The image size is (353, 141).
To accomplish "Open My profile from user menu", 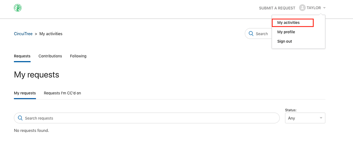I will pyautogui.click(x=286, y=32).
